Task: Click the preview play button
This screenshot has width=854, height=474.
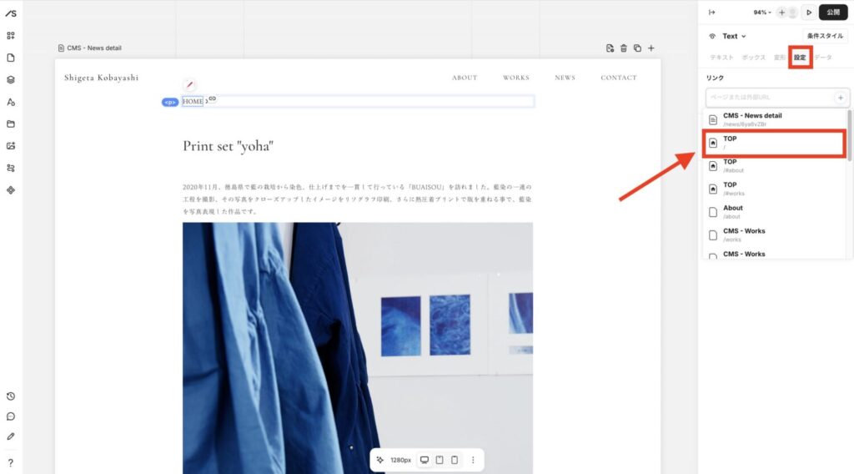Action: pos(808,13)
